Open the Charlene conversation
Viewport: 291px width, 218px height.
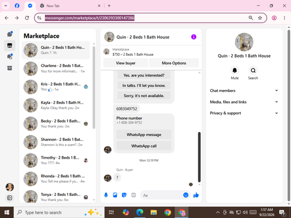click(x=56, y=69)
